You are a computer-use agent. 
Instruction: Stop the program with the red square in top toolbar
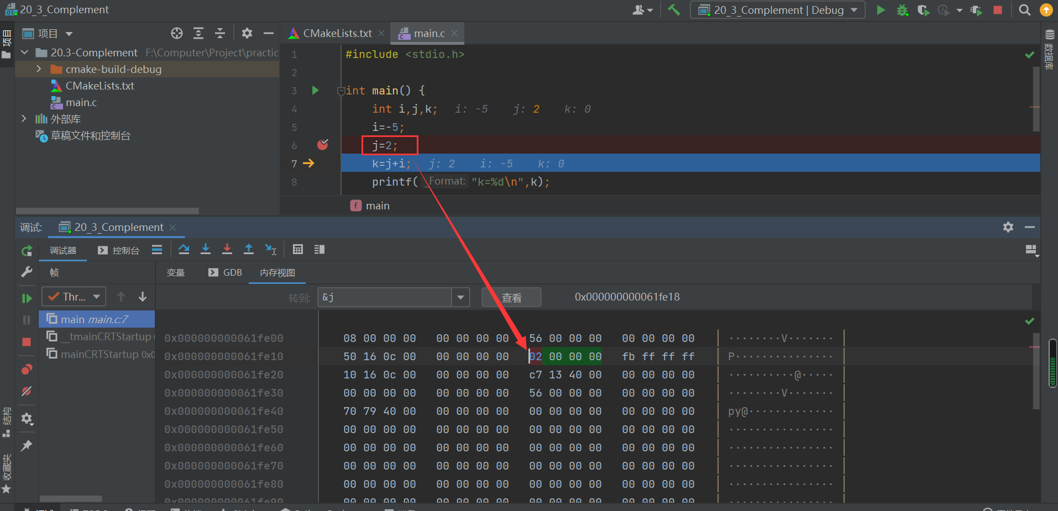[998, 10]
